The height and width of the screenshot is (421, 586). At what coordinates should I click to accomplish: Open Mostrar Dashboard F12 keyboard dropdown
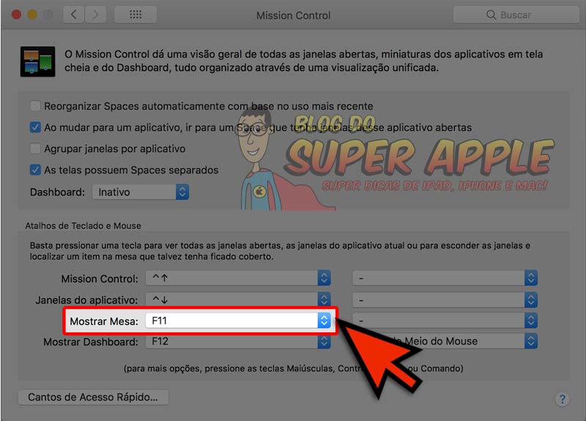(238, 341)
